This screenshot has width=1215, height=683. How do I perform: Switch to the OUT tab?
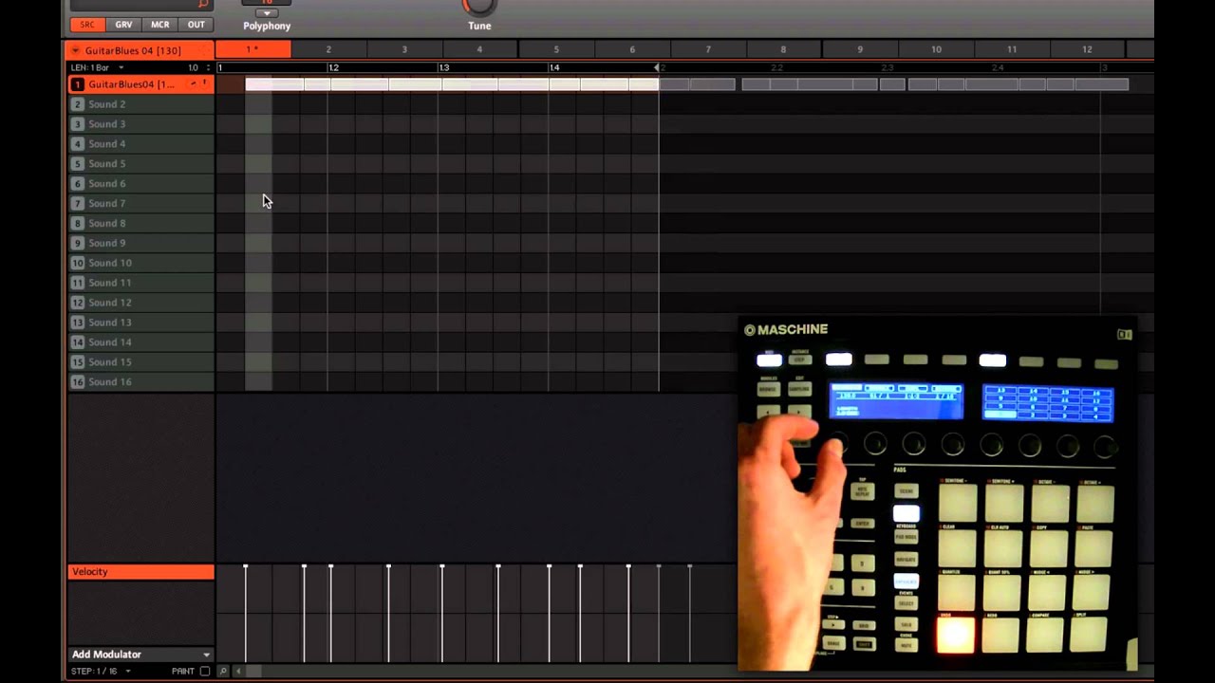click(x=196, y=25)
